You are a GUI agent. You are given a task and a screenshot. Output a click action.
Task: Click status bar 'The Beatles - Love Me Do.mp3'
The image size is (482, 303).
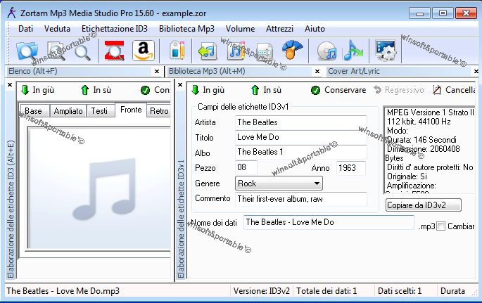tap(63, 291)
